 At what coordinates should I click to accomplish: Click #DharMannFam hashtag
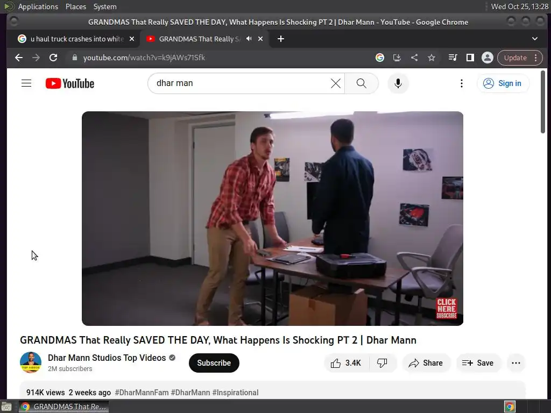[x=142, y=392]
